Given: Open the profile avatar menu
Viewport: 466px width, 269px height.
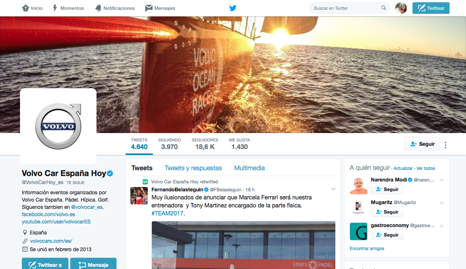Looking at the screenshot, I should [x=401, y=8].
